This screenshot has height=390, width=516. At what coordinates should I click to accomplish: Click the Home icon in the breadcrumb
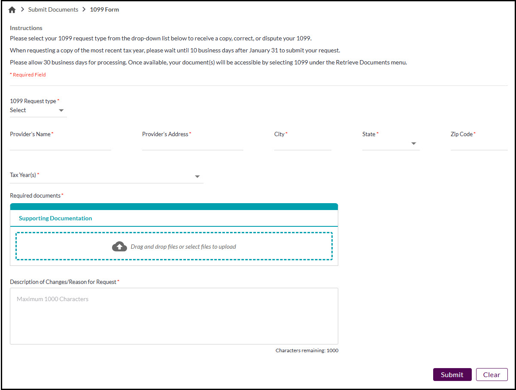point(12,10)
